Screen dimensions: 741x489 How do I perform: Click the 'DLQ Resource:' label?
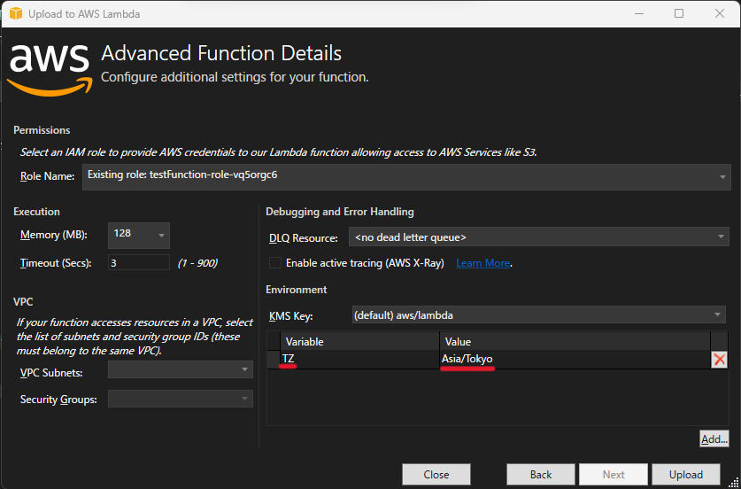[304, 238]
